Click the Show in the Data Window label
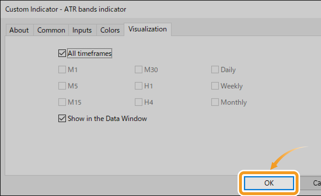The image size is (321, 196). 107,119
